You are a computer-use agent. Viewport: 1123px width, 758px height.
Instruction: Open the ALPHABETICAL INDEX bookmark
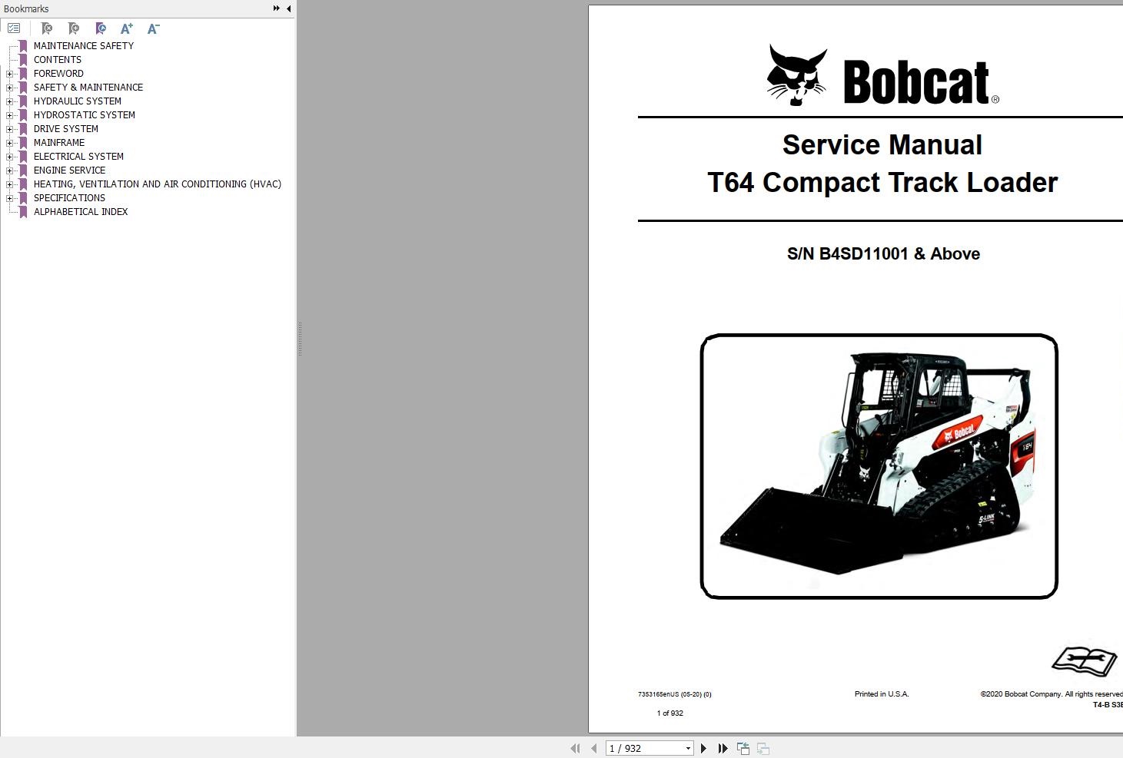pyautogui.click(x=80, y=212)
